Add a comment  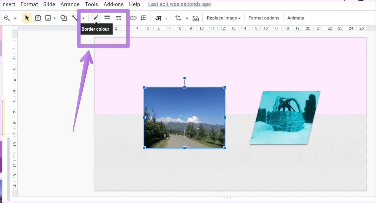tap(144, 18)
